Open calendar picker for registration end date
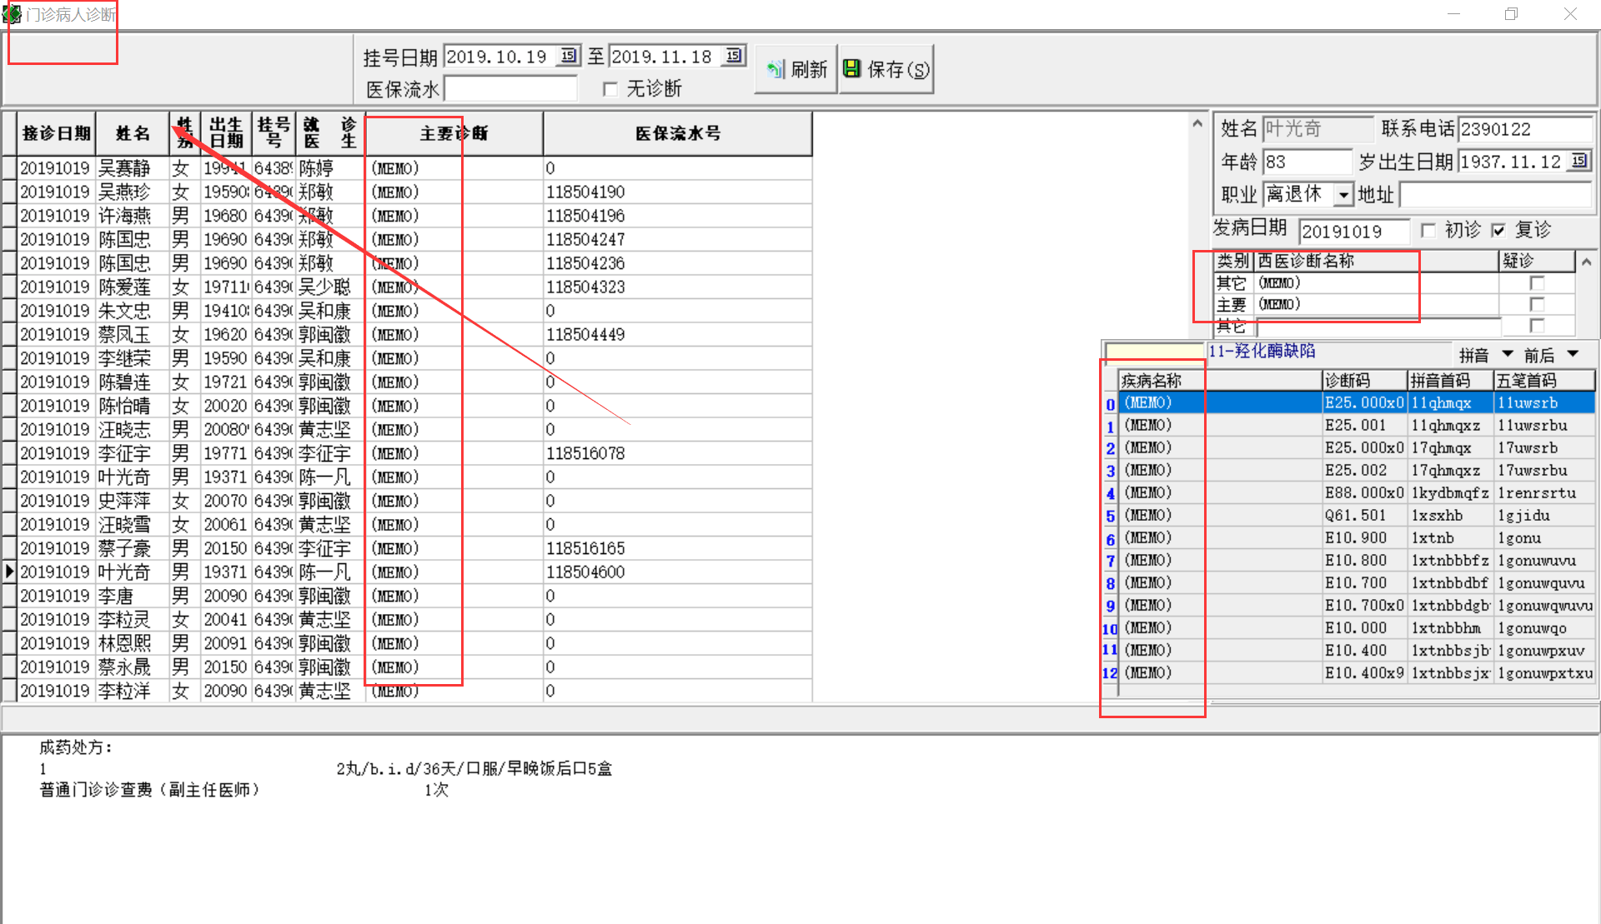1601x924 pixels. [733, 56]
